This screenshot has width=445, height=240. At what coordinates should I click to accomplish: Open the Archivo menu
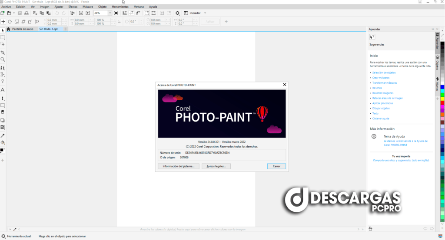click(x=6, y=7)
